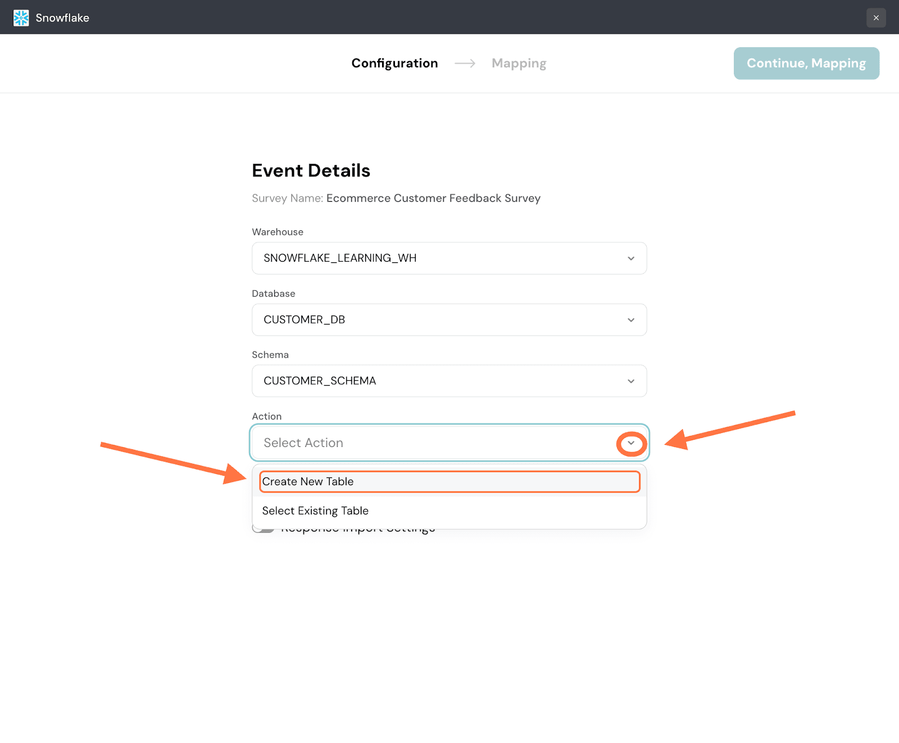899x743 pixels.
Task: Click the Snowflake logo icon
Action: click(x=21, y=18)
